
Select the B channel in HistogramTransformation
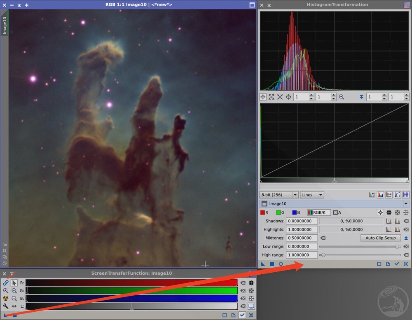(296, 213)
